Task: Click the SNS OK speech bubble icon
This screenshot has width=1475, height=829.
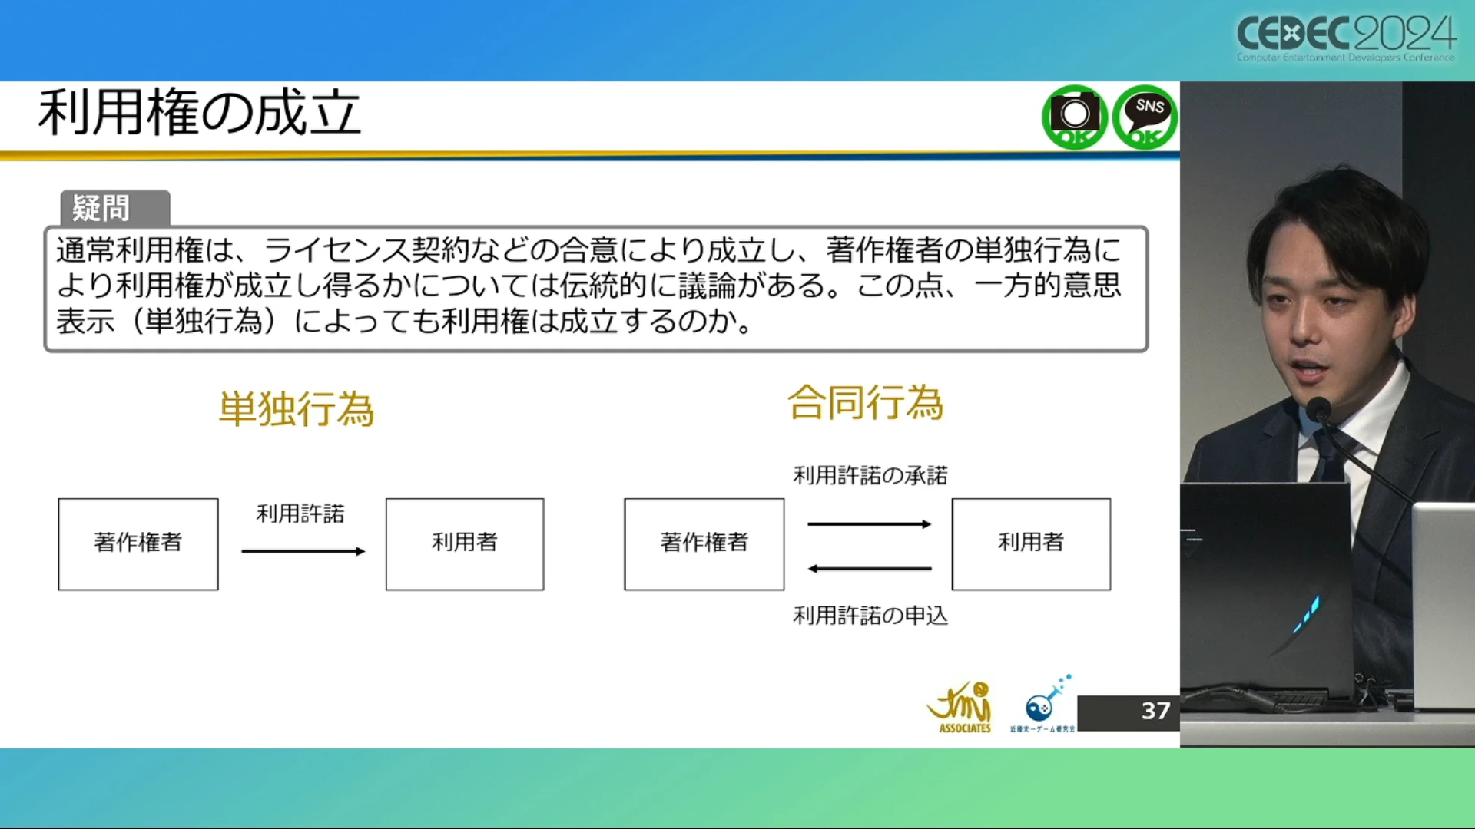Action: [x=1145, y=117]
